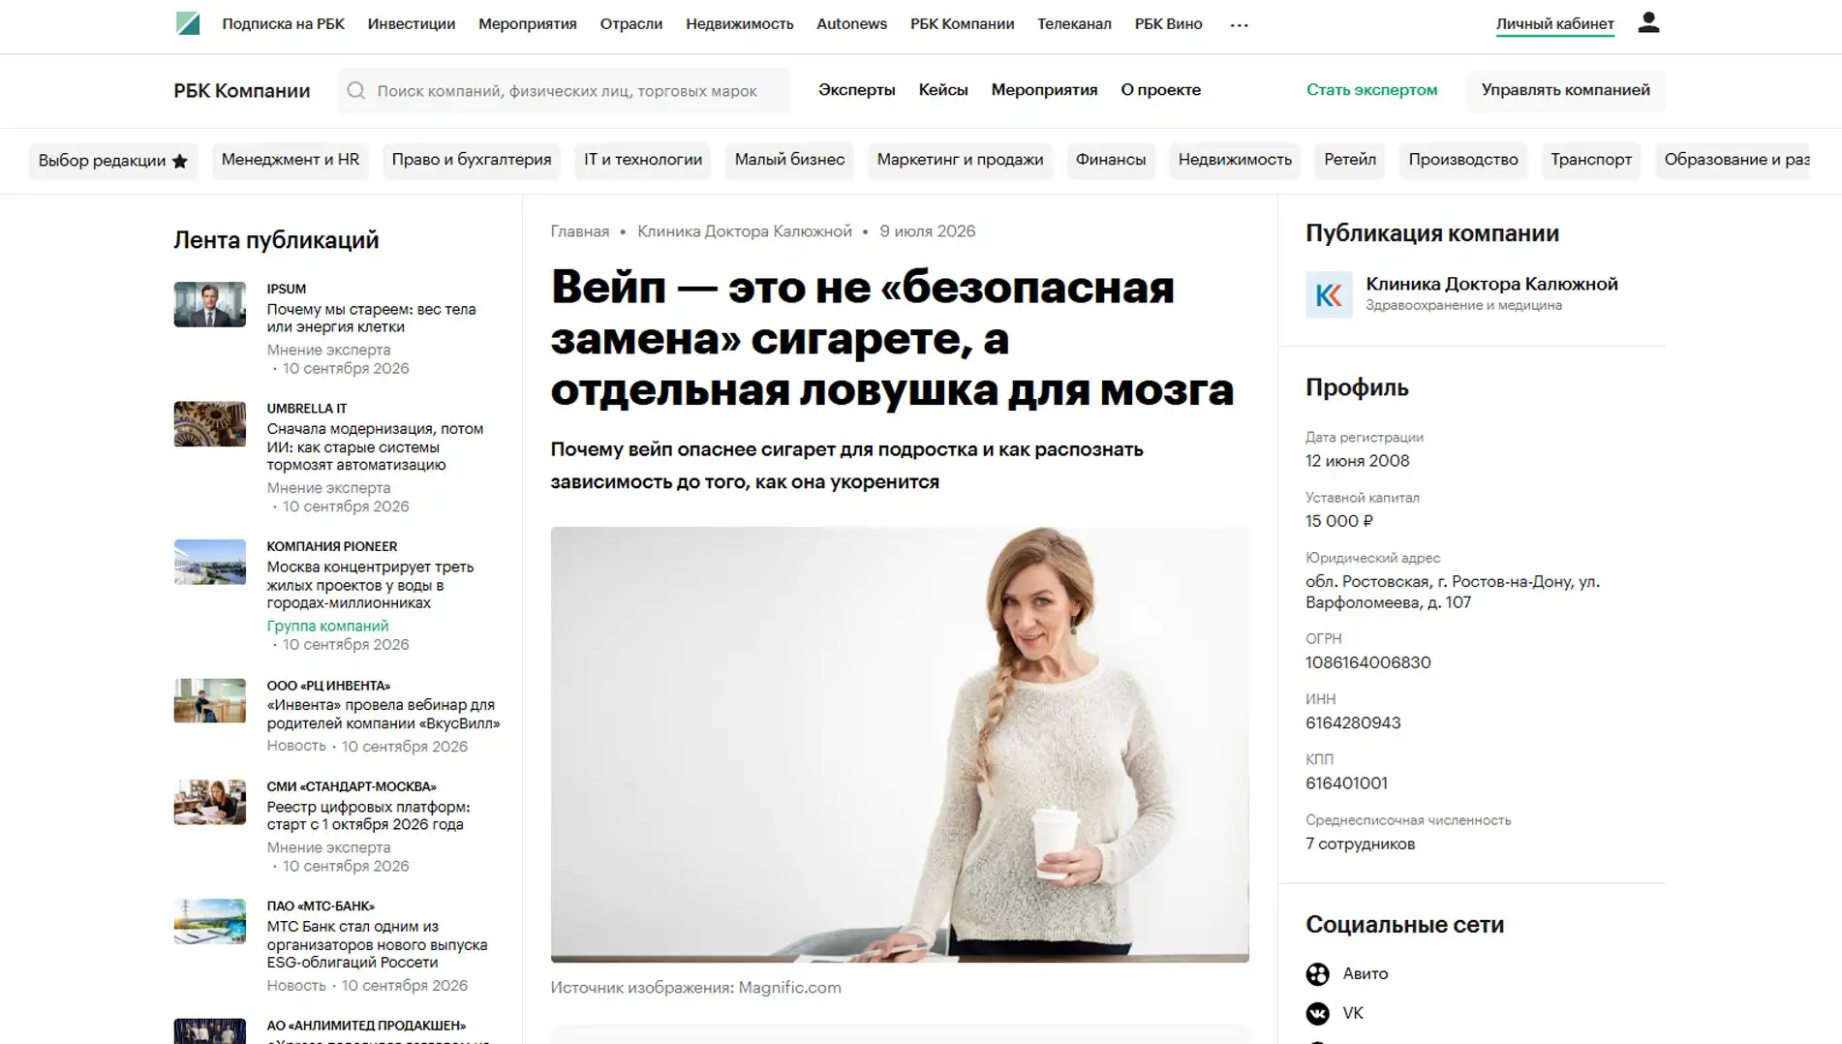The width and height of the screenshot is (1842, 1044).
Task: Click ОГРН value 1086164006830
Action: (1367, 663)
